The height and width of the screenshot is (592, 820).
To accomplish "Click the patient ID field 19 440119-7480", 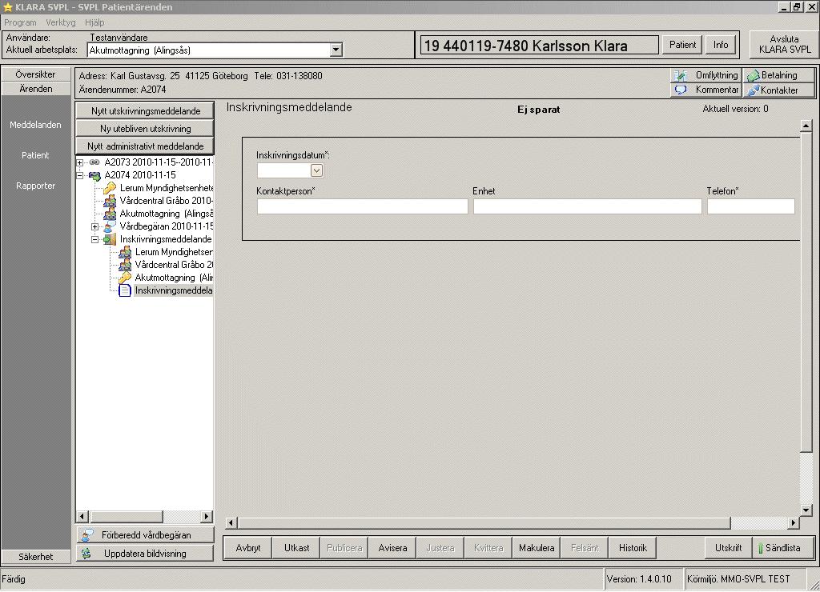I will [x=539, y=46].
